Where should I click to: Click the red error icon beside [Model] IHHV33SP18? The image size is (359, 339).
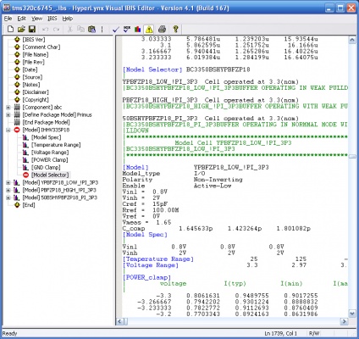[17, 130]
